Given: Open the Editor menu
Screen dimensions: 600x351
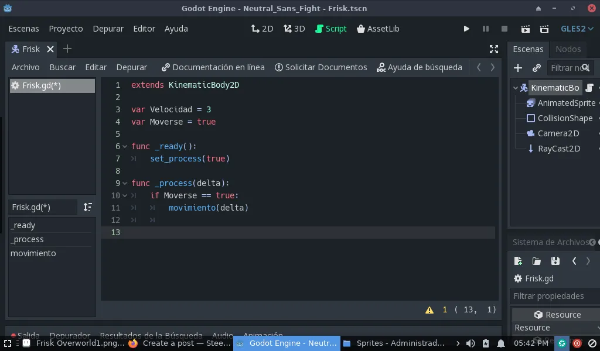Looking at the screenshot, I should [x=144, y=29].
